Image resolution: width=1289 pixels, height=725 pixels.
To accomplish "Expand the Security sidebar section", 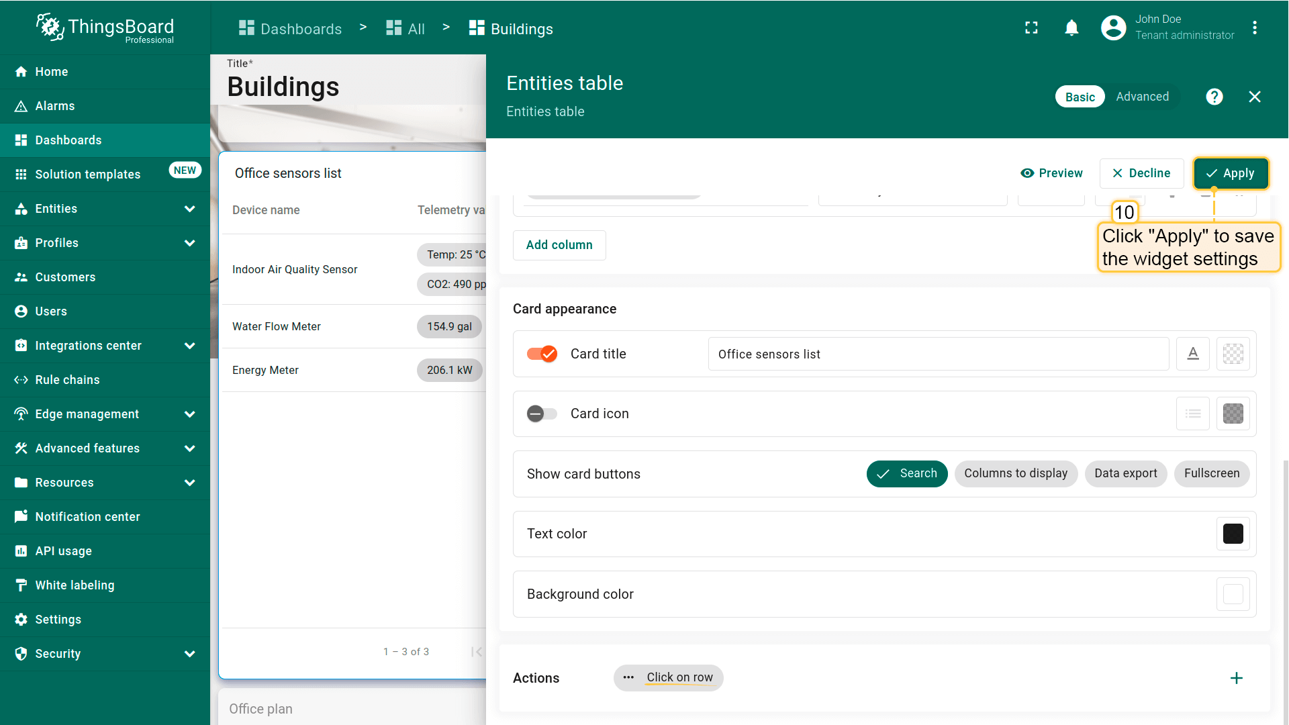I will 189,654.
